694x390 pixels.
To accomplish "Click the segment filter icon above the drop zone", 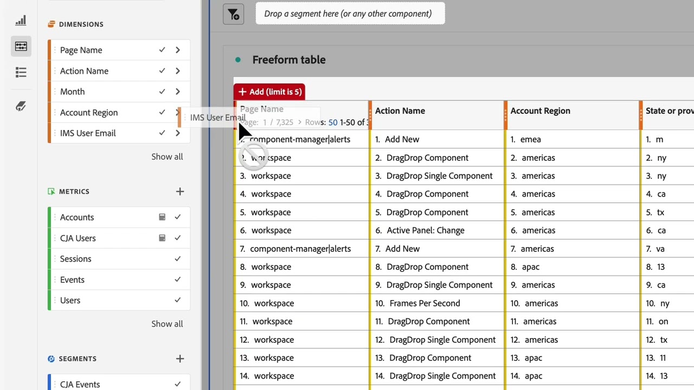I will click(234, 14).
